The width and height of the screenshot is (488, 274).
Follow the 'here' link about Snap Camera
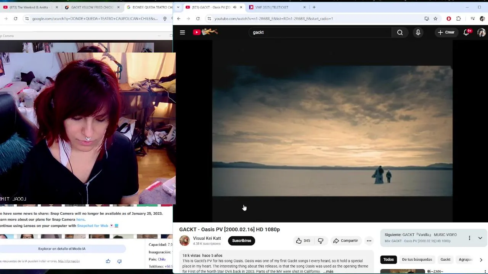[80, 220]
